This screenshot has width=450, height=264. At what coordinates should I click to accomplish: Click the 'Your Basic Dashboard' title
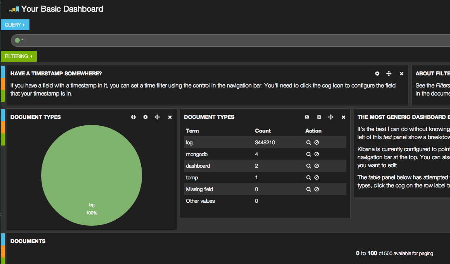[62, 9]
